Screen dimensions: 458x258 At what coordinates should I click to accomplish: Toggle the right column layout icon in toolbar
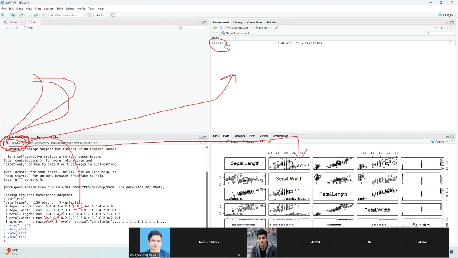[x=113, y=15]
